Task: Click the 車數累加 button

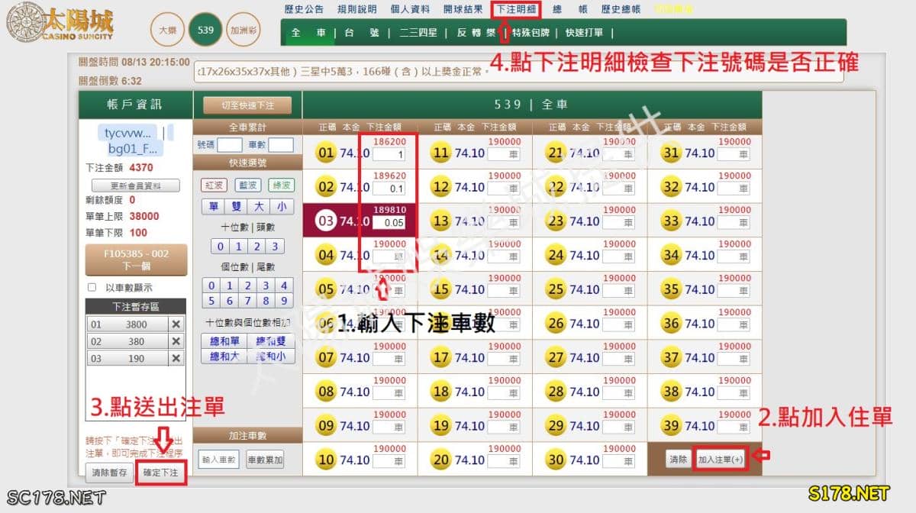Action: click(x=264, y=460)
